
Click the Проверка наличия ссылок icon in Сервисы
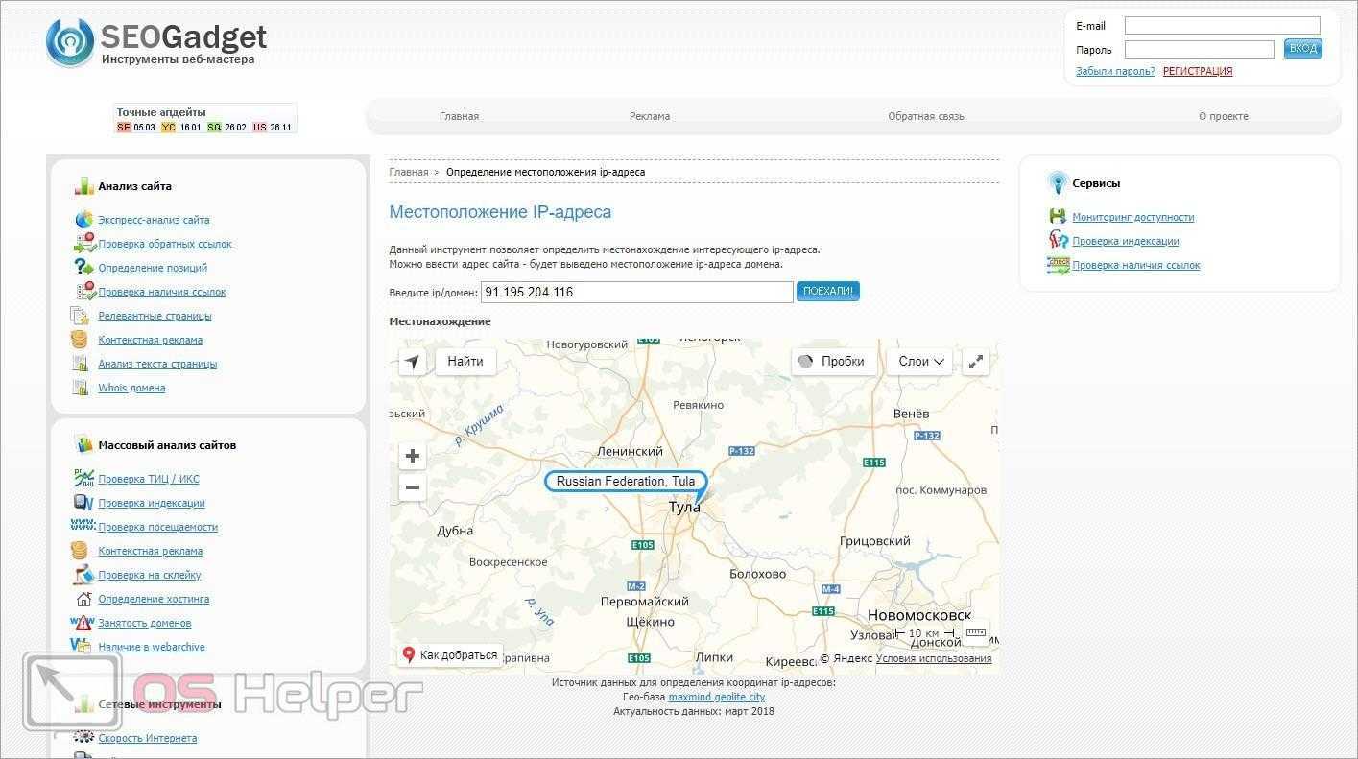pos(1058,265)
